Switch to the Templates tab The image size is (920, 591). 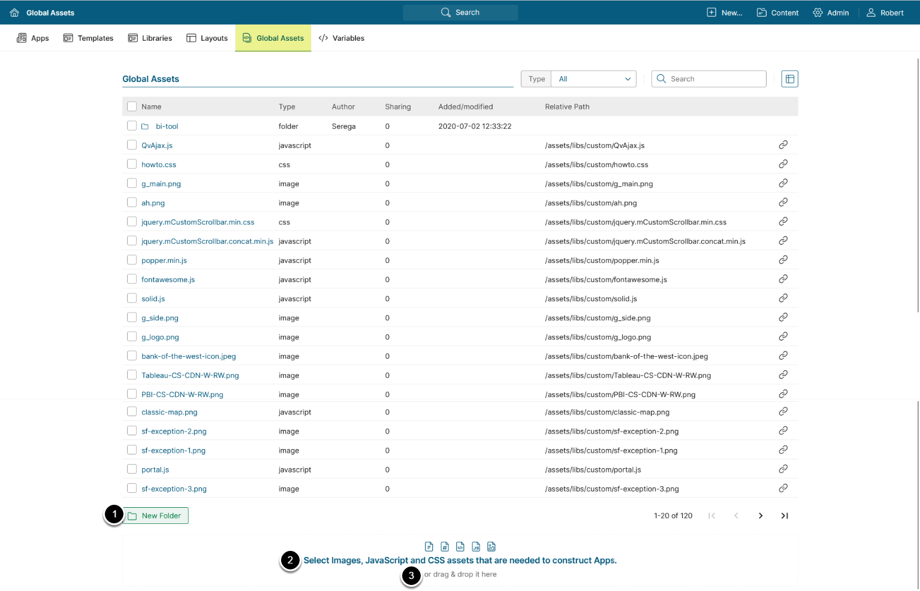point(89,38)
